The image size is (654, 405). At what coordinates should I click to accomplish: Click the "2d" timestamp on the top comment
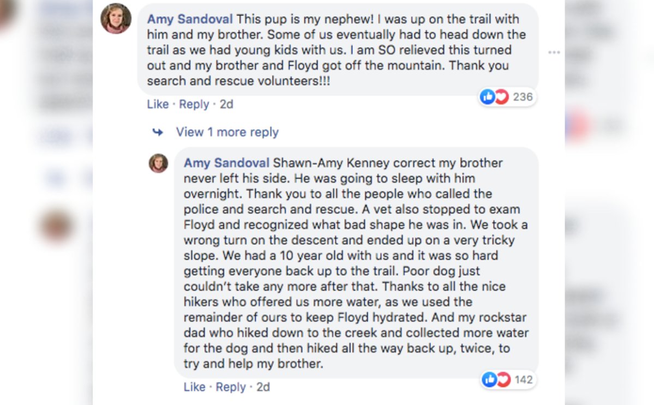[x=226, y=104]
